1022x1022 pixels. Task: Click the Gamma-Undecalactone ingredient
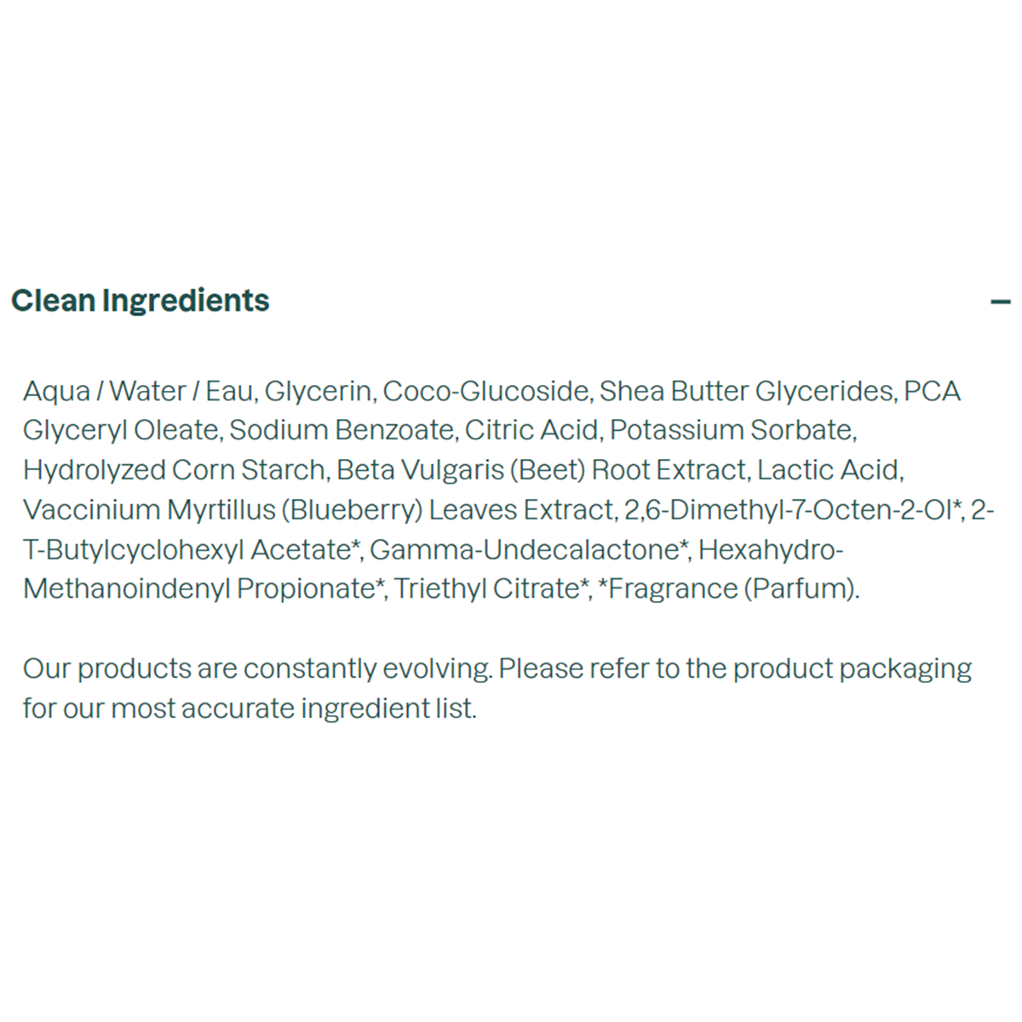[528, 549]
